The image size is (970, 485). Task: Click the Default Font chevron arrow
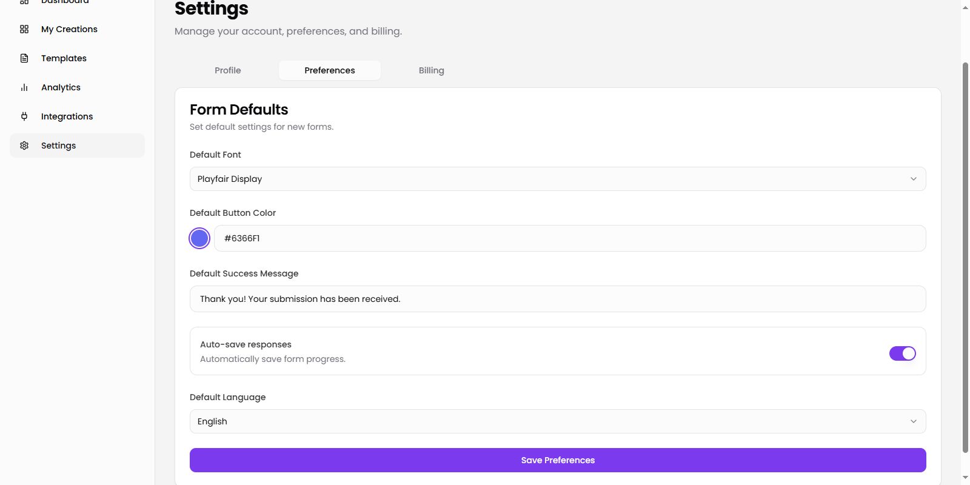coord(914,179)
